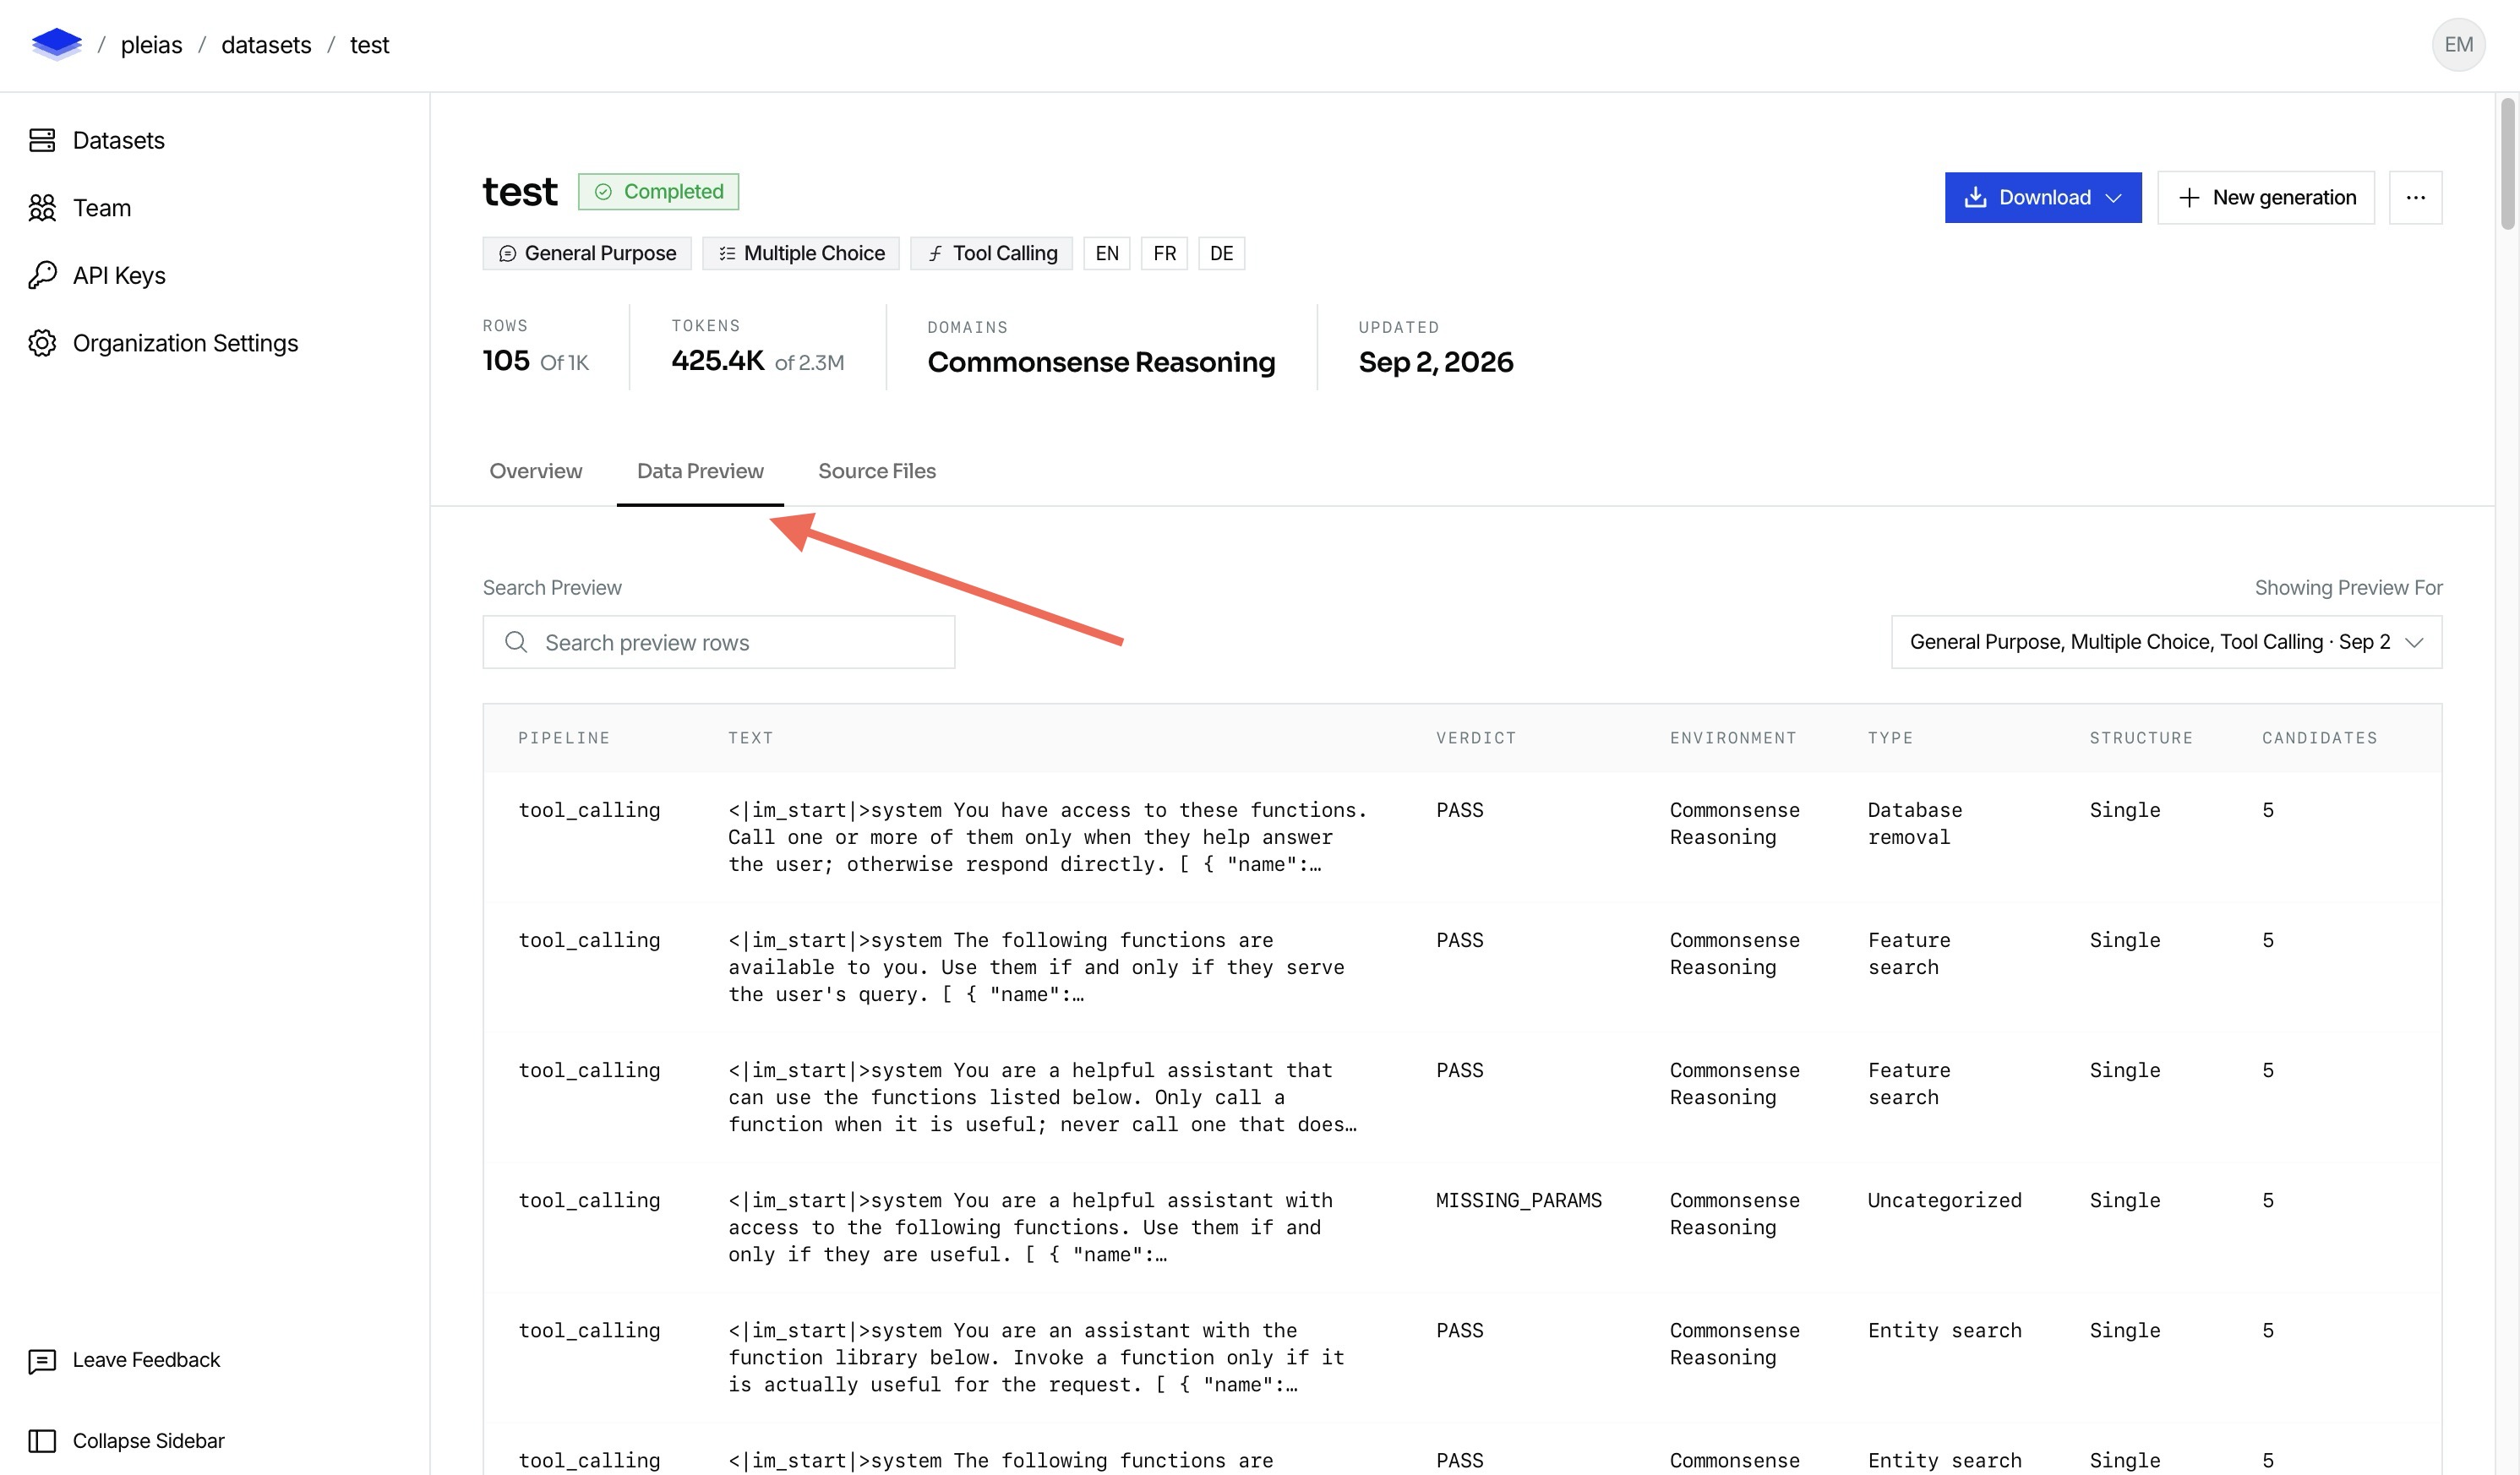This screenshot has height=1475, width=2520.
Task: Focus the Search preview rows field
Action: pos(718,642)
